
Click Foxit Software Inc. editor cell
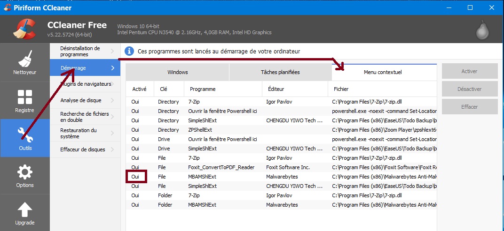click(x=288, y=167)
